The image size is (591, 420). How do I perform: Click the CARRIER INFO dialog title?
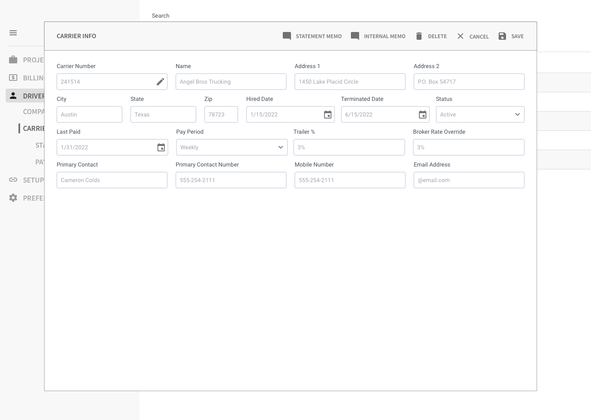[76, 36]
